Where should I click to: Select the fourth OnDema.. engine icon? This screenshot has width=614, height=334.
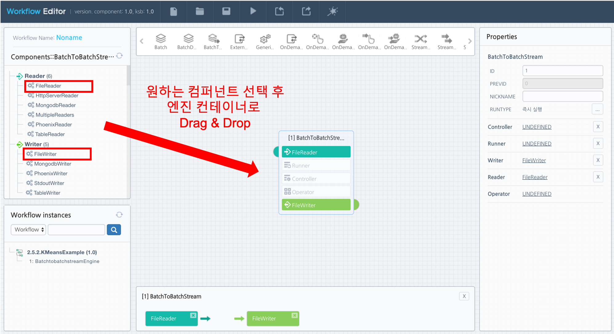click(x=369, y=42)
